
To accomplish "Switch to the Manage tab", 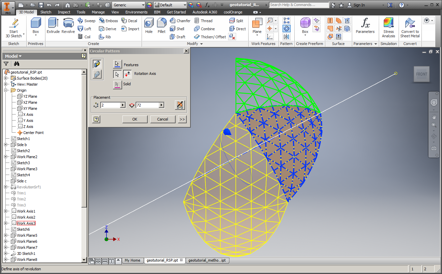I will pos(98,12).
